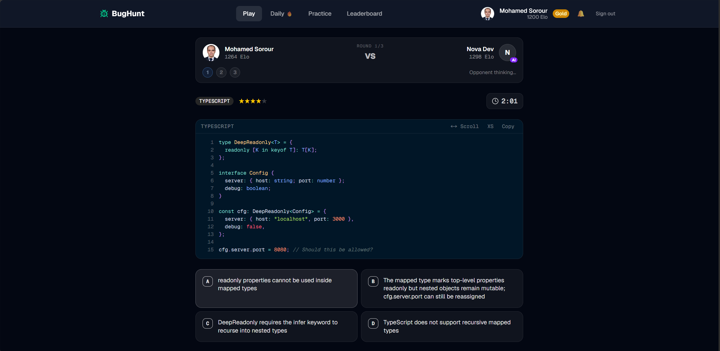Open the Leaderboard tab
The image size is (720, 351).
click(364, 14)
